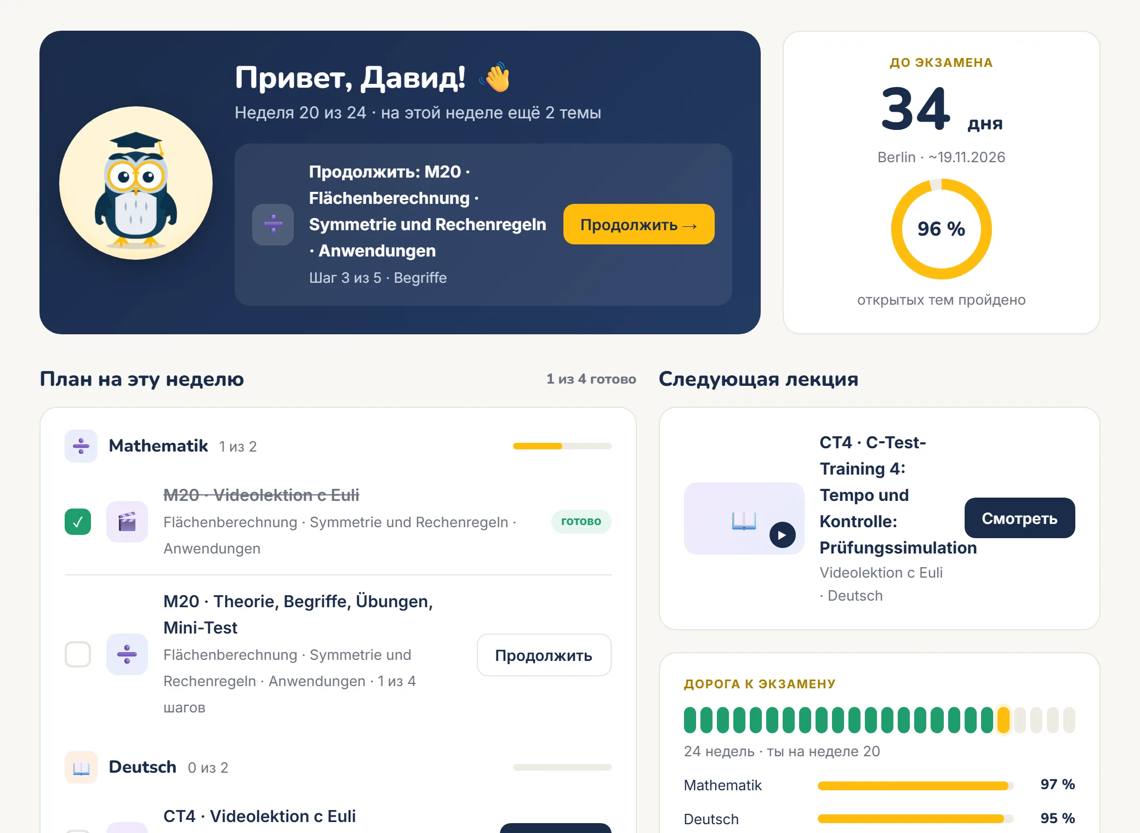Viewport: 1140px width, 833px height.
Task: Click the Deutsch weekly progress bar
Action: (562, 767)
